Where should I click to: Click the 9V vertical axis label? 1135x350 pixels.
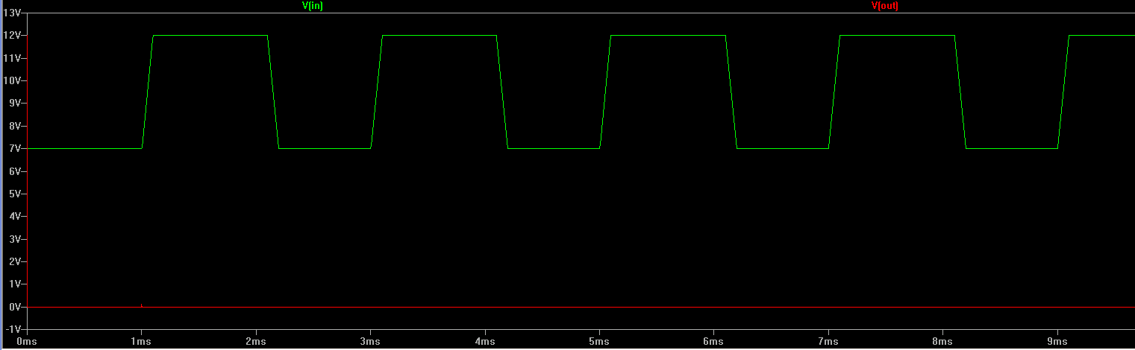click(x=15, y=104)
